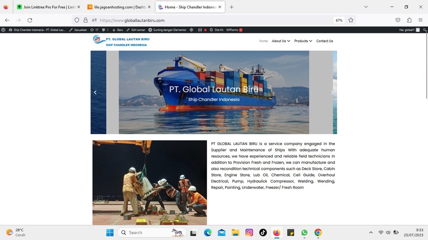Click the workers on deck photo

[150, 183]
